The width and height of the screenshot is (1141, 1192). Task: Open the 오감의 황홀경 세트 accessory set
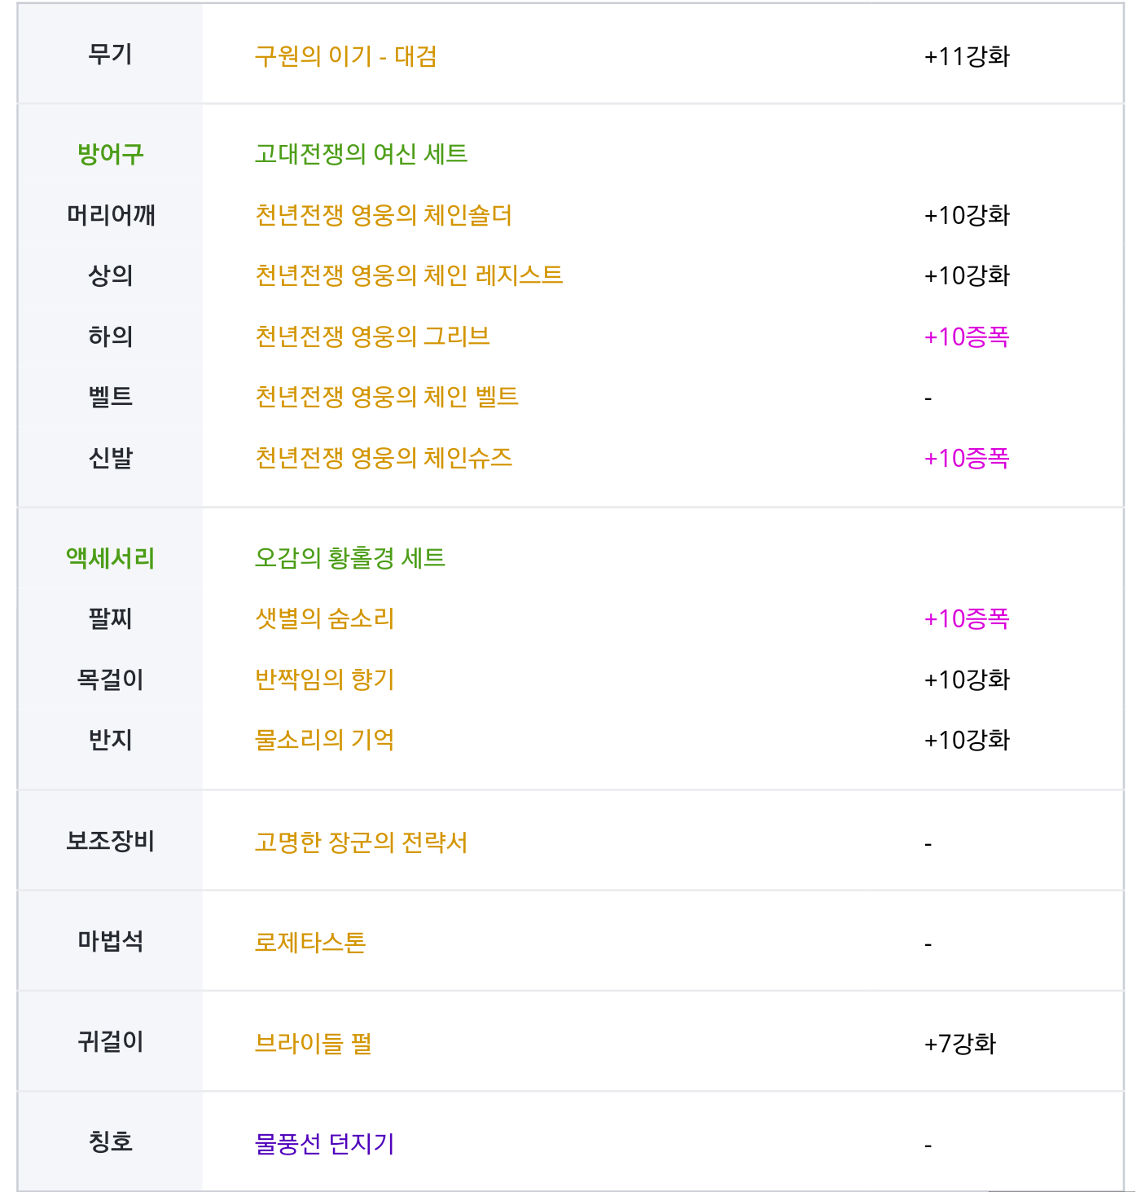click(x=349, y=558)
